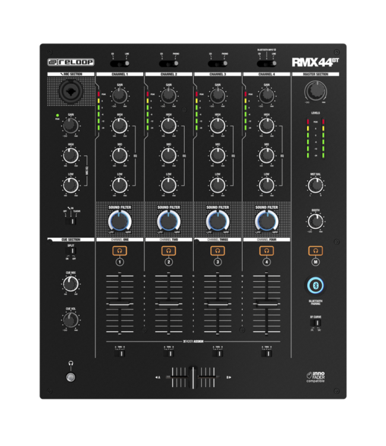Toggle the Channel 4 Bluetooth input switch
The image size is (386, 446).
tap(267, 64)
